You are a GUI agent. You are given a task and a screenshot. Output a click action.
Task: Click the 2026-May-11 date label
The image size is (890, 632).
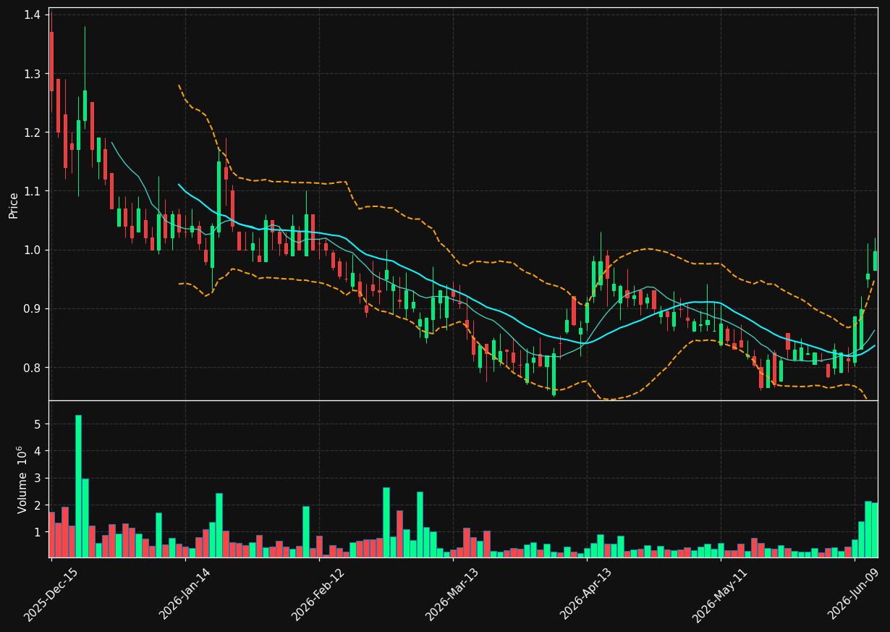720,594
